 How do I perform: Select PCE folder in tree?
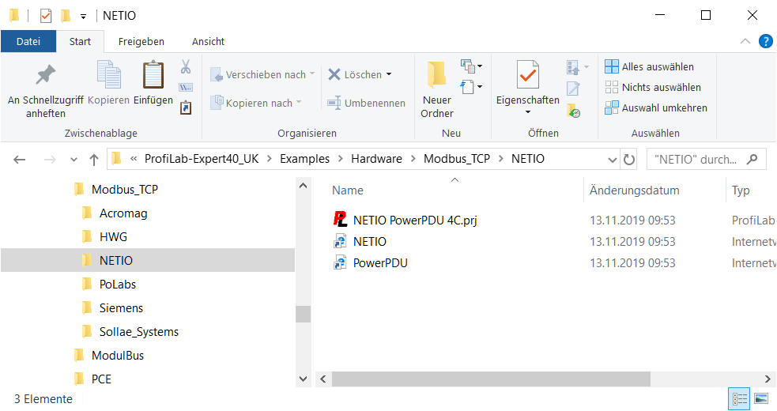[x=101, y=379]
